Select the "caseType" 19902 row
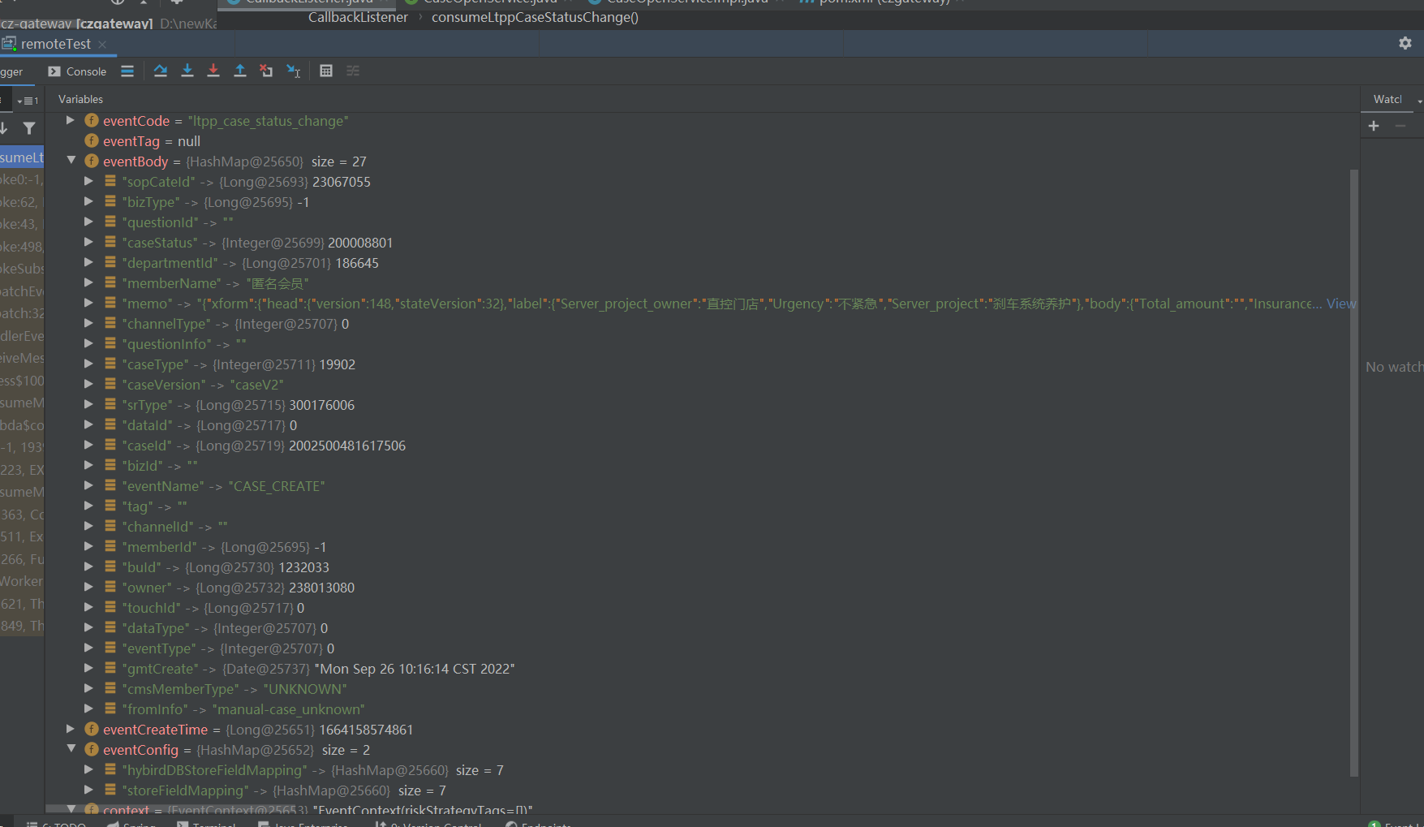Viewport: 1424px width, 827px height. click(x=703, y=364)
